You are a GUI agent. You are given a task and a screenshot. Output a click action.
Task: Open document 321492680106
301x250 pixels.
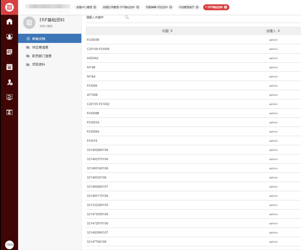[98, 150]
